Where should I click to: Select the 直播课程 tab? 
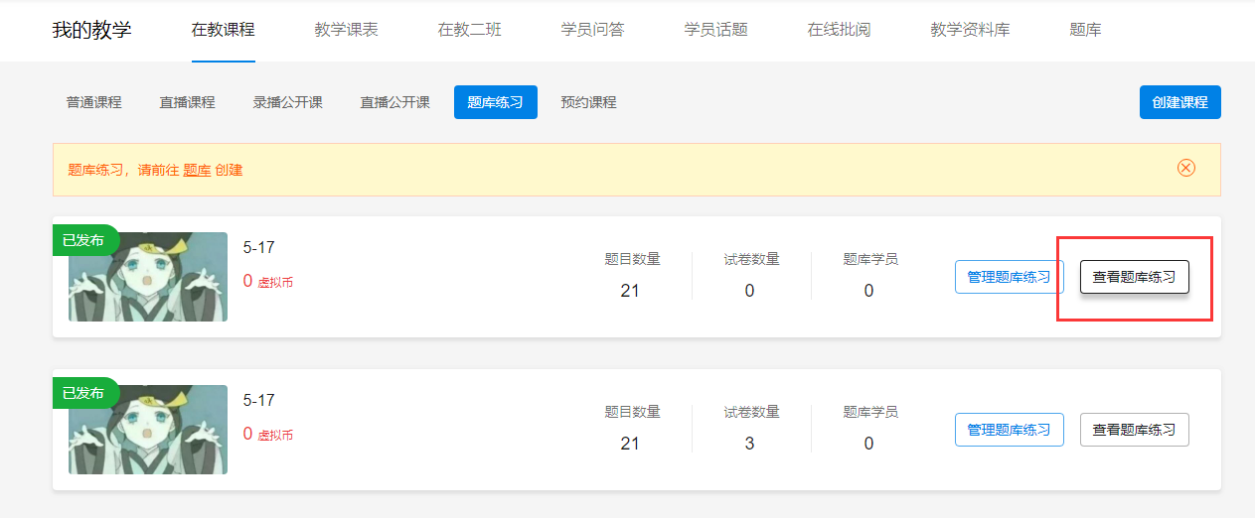click(187, 102)
